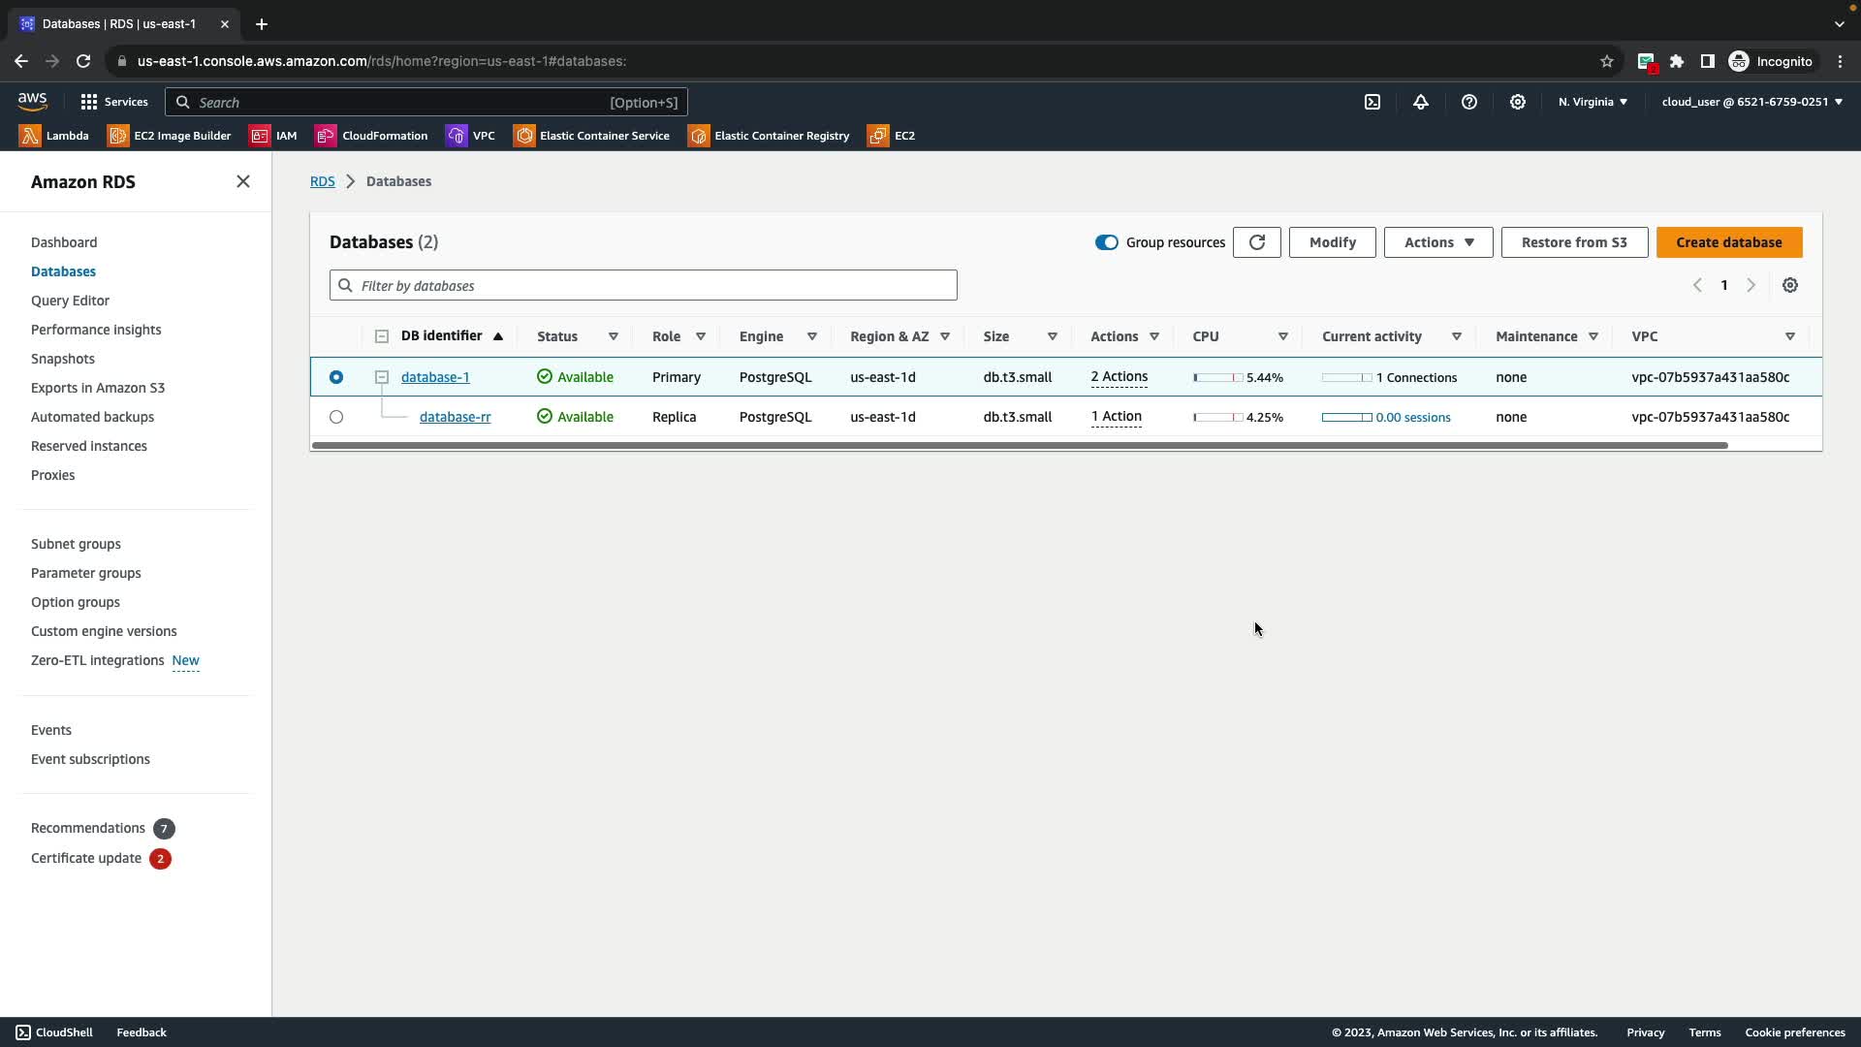Open the notifications bell icon

point(1421,102)
